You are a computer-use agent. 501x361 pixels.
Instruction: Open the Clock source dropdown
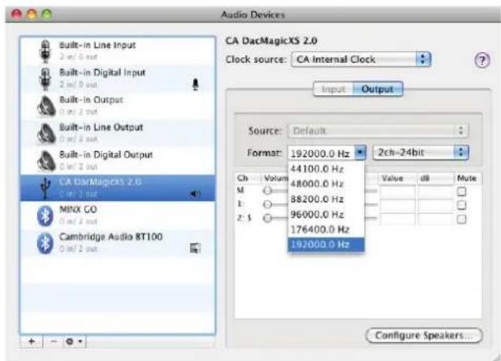[361, 60]
